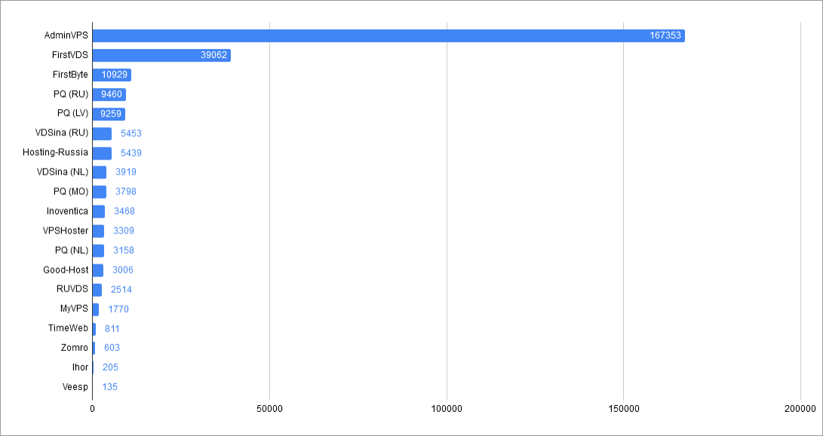Click the MyVPS label
The image size is (823, 436).
point(74,309)
